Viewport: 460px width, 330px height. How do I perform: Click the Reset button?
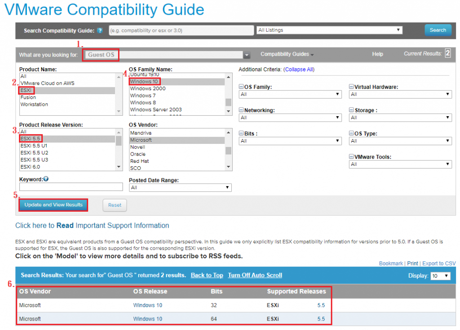click(115, 205)
